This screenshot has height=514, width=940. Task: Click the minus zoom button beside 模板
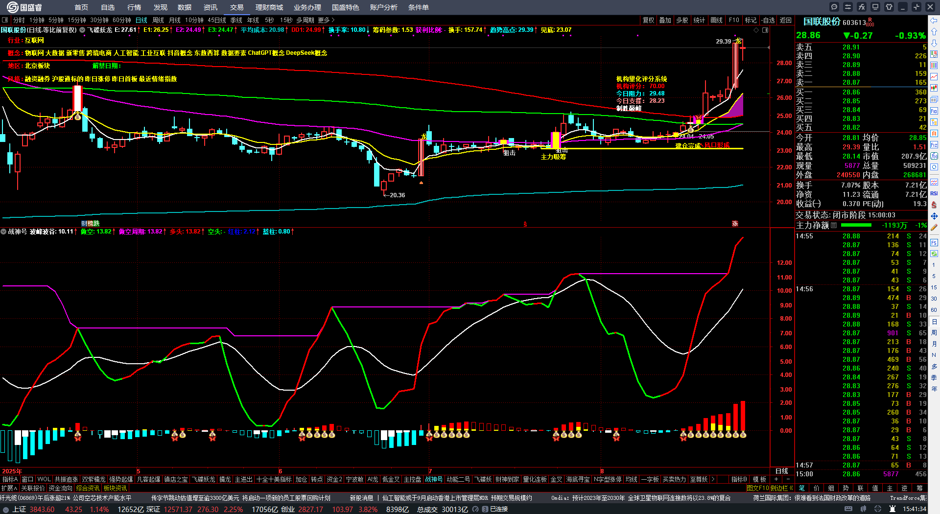[788, 479]
